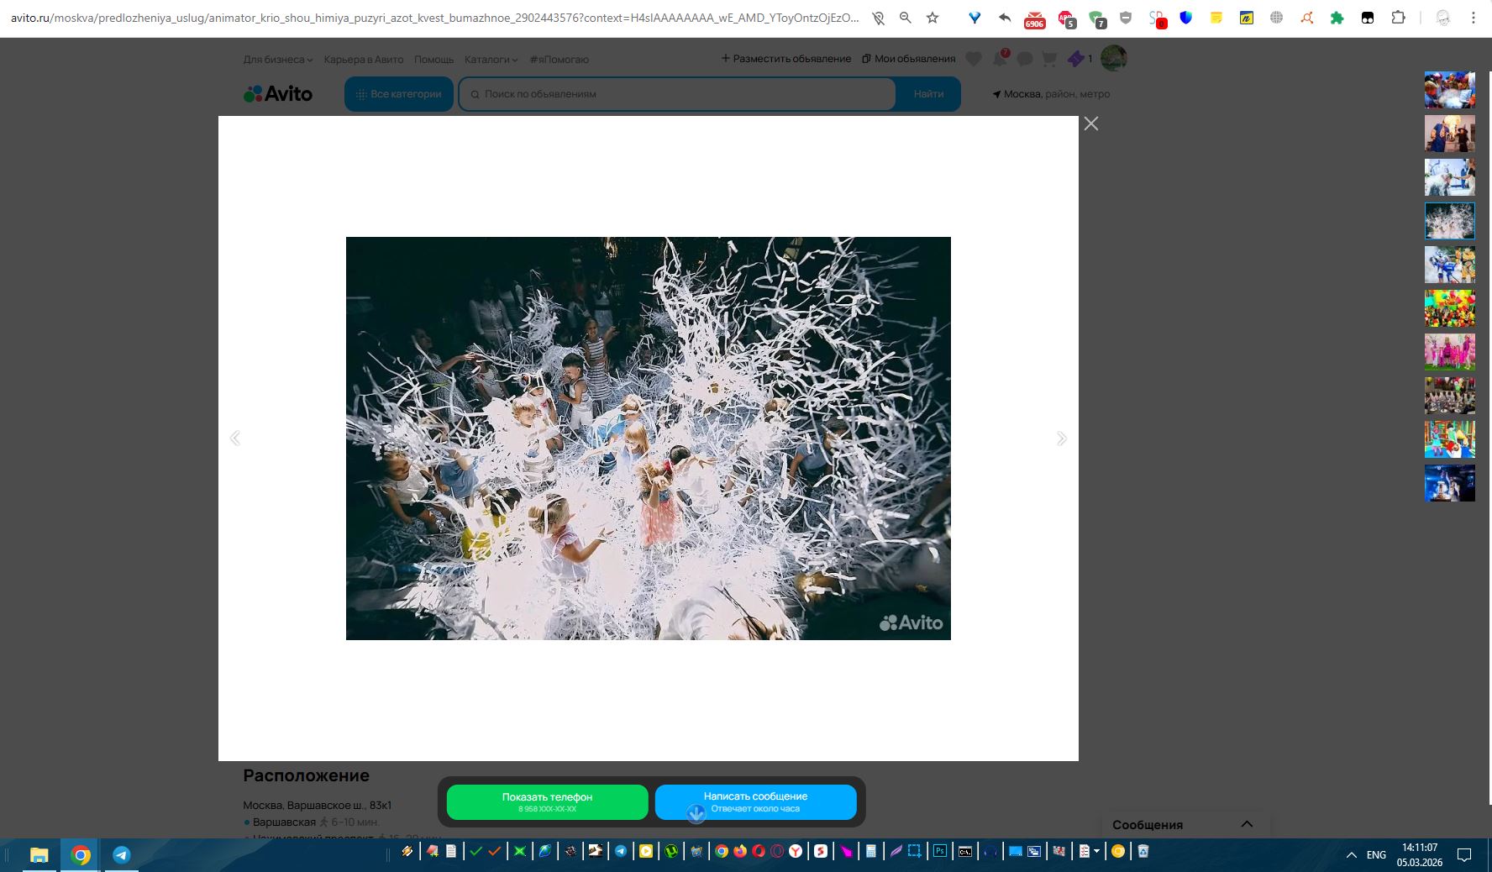The image size is (1492, 872).
Task: Open the Chrome extensions puzzle menu
Action: coord(1398,18)
